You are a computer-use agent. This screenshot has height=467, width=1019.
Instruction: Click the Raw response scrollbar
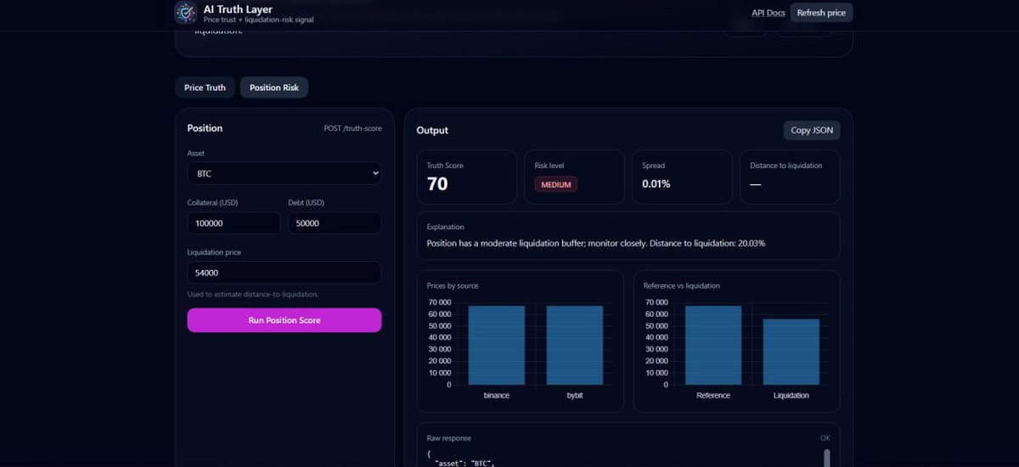click(827, 458)
